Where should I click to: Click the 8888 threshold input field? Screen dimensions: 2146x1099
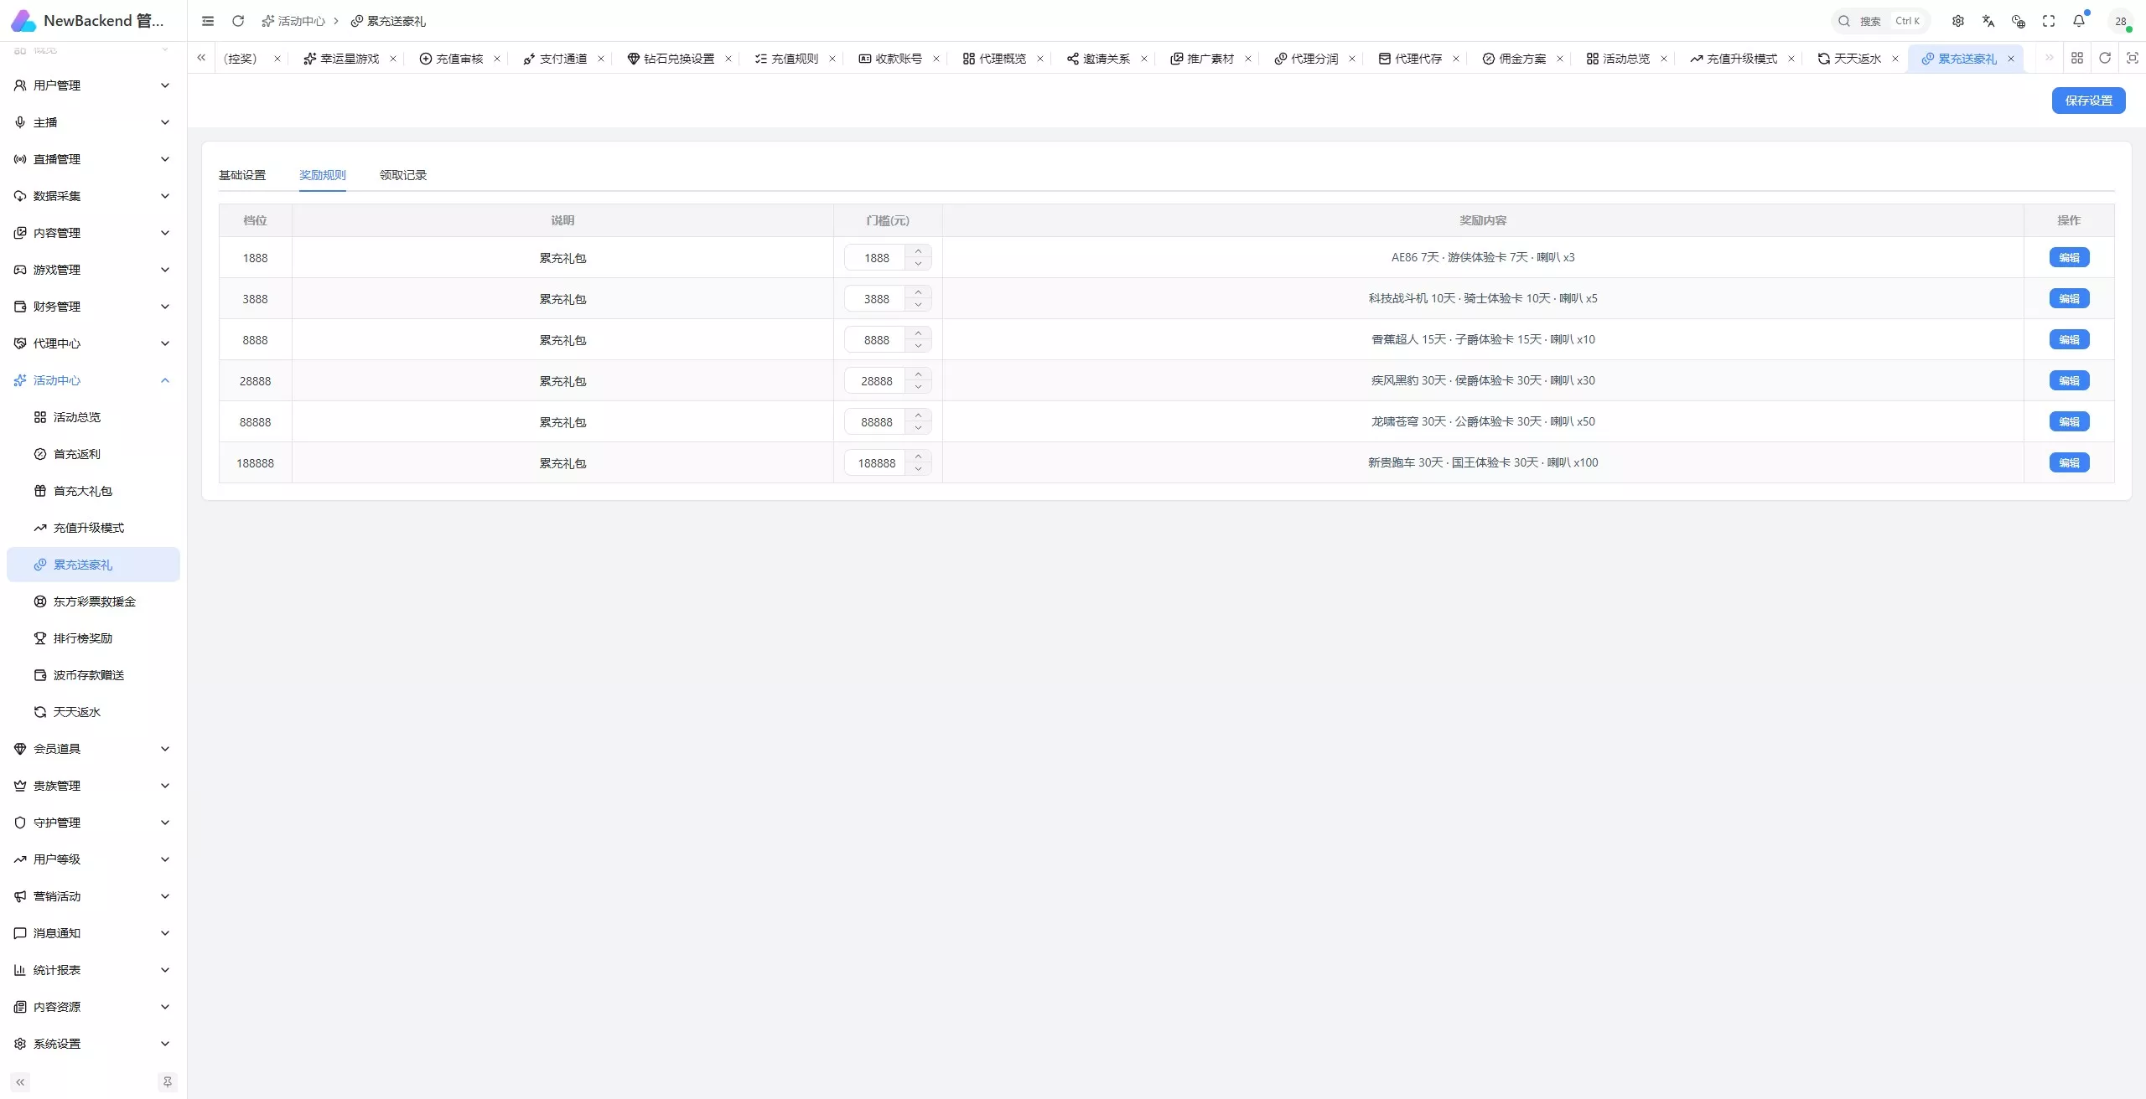pyautogui.click(x=876, y=340)
